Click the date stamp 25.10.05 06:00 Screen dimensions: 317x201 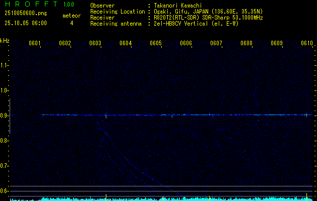tap(26, 23)
